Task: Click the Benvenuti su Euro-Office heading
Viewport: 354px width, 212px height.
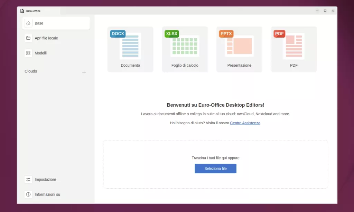Action: [216, 105]
